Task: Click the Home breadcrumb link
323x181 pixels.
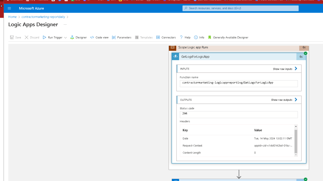Action: click(12, 17)
